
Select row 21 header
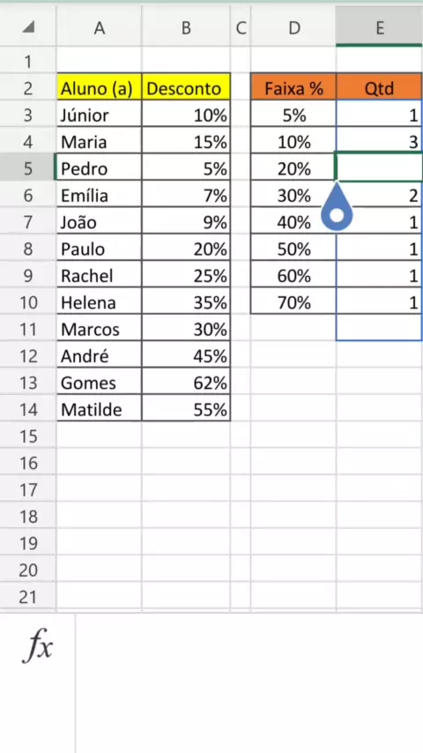pos(28,597)
